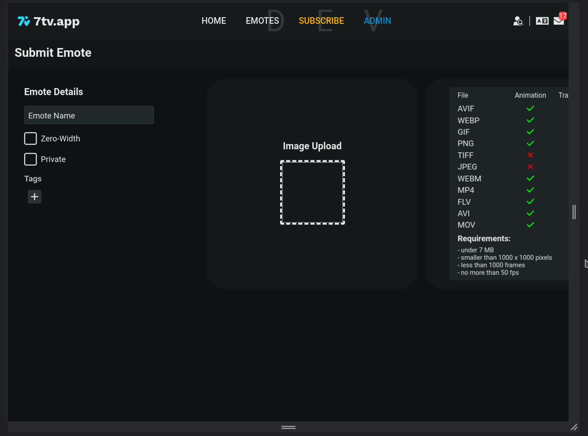Go to the HOME page
588x436 pixels.
click(x=214, y=21)
